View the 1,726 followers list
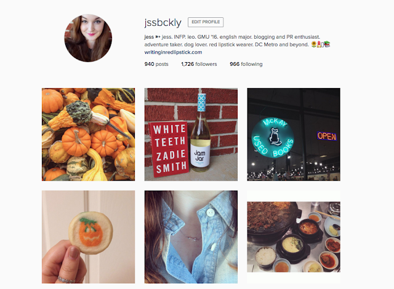Screen dimensions: 394x289 click(199, 64)
